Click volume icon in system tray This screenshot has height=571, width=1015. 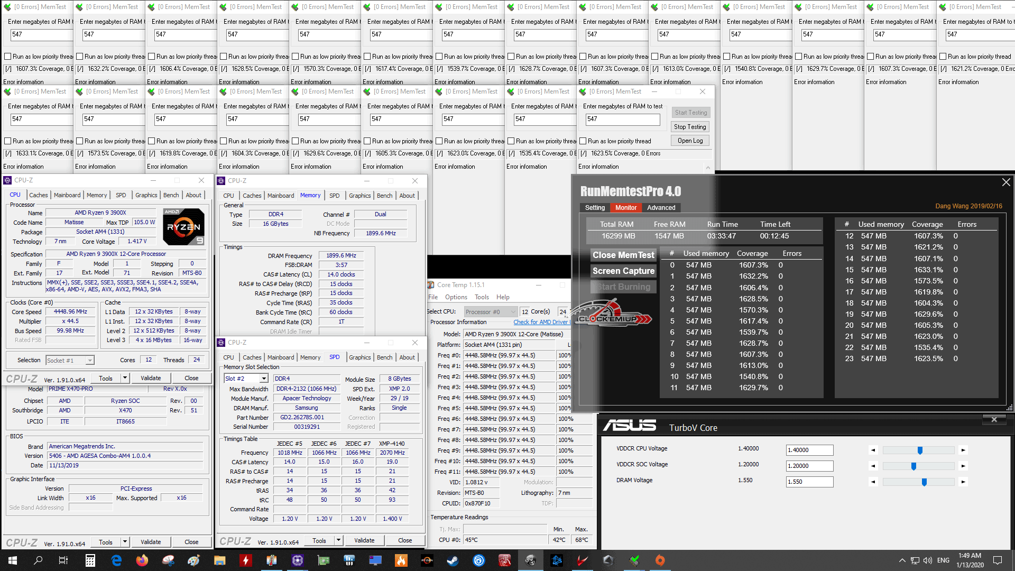(x=927, y=560)
